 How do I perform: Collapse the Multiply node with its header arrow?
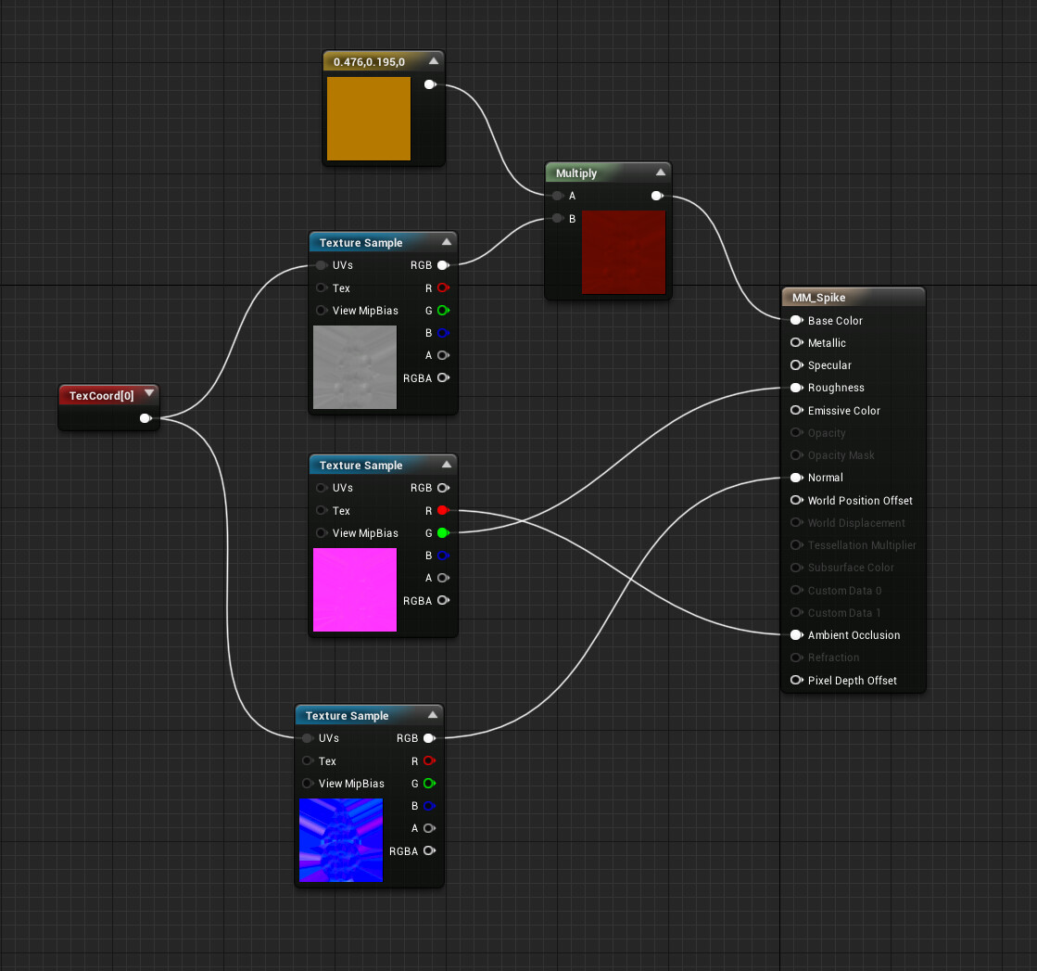[x=660, y=172]
